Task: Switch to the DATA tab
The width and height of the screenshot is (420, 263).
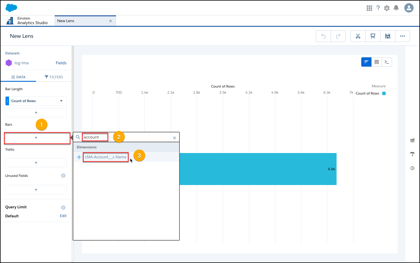Action: (18, 77)
